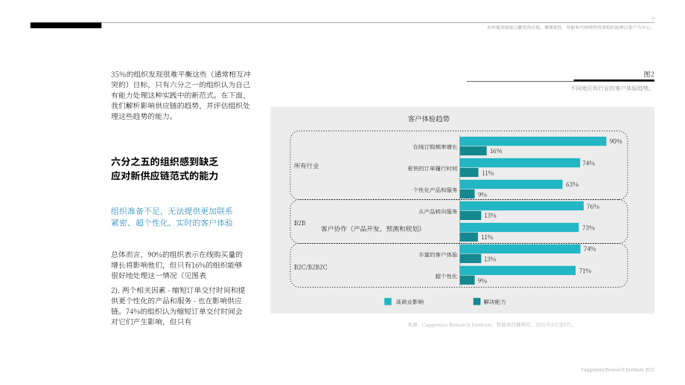Click the group label B2C/B2B2C
The height and width of the screenshot is (385, 685).
pyautogui.click(x=310, y=267)
